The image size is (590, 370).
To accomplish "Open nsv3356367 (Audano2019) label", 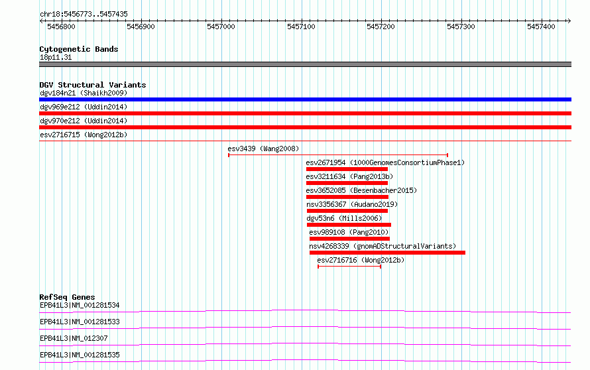I will point(352,204).
